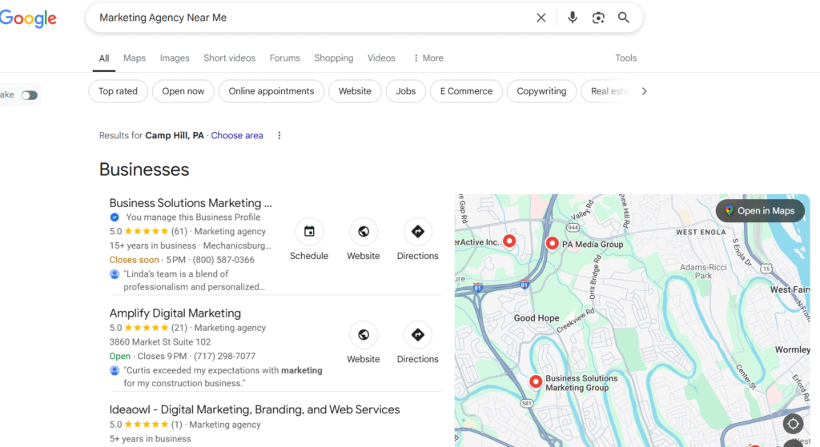Image resolution: width=820 pixels, height=447 pixels.
Task: Open the three-dot menu beside Choose area
Action: point(279,136)
